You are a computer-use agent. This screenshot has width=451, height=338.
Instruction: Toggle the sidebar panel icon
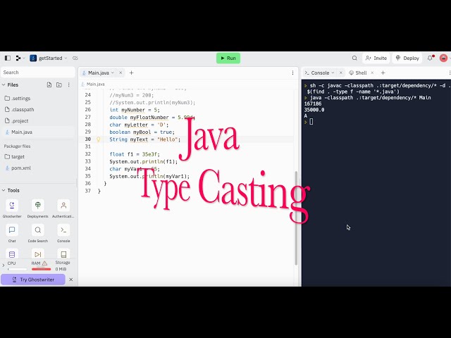pos(8,58)
